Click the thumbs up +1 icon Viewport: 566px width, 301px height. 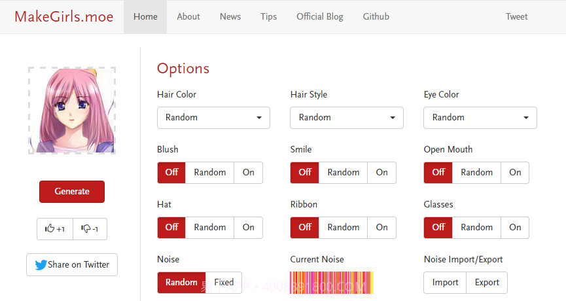[x=55, y=229]
